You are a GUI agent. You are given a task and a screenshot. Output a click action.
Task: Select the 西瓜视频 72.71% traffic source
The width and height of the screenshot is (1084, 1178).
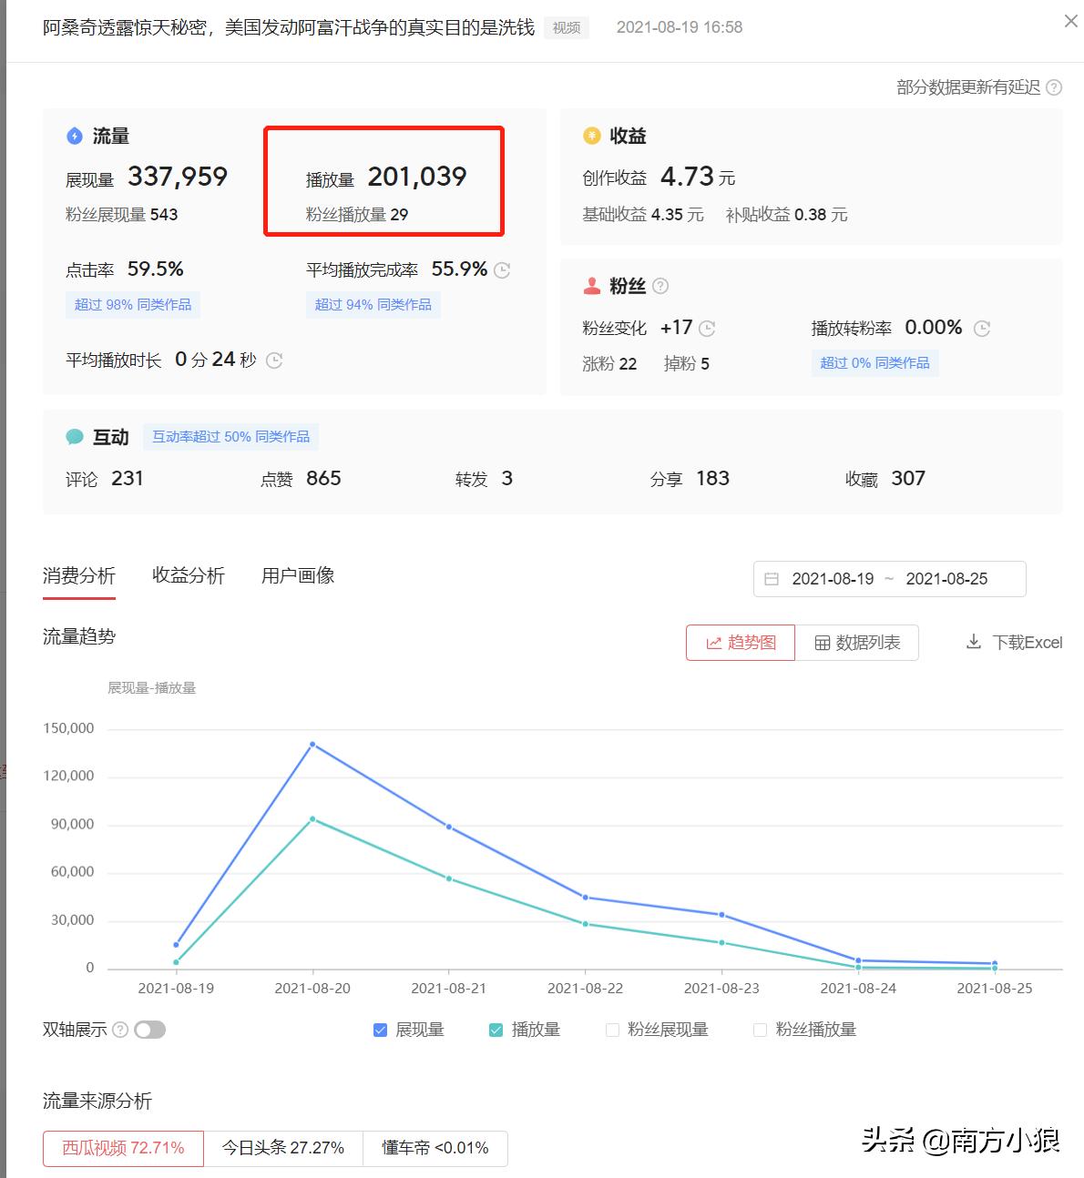click(122, 1148)
